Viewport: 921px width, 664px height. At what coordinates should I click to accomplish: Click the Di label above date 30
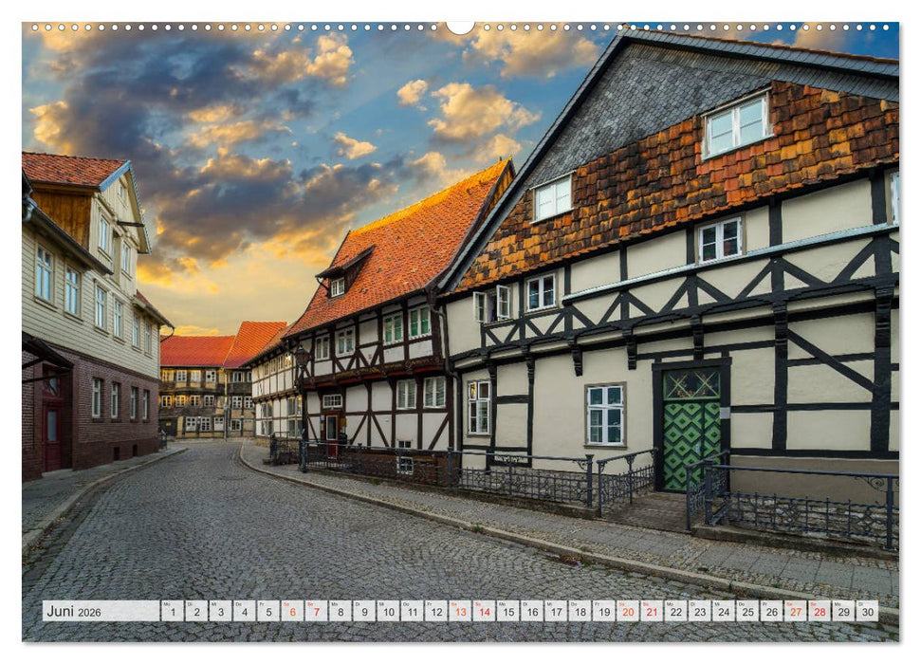861,602
